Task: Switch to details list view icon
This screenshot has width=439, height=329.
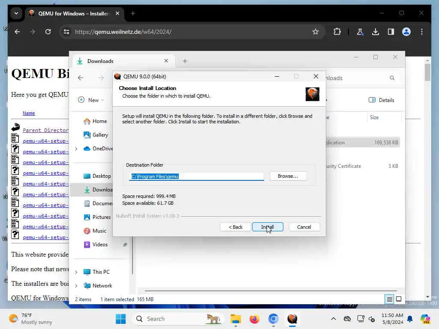Action: click(389, 299)
